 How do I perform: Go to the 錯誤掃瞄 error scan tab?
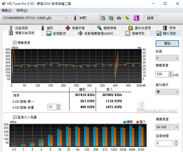tap(107, 28)
